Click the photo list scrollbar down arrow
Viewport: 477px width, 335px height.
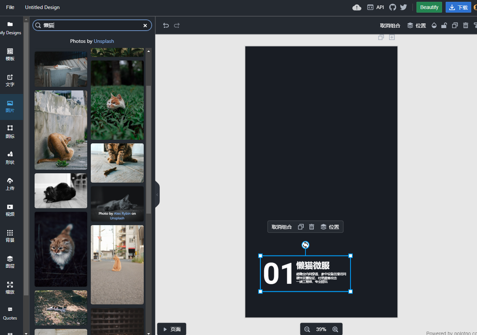coord(148,333)
